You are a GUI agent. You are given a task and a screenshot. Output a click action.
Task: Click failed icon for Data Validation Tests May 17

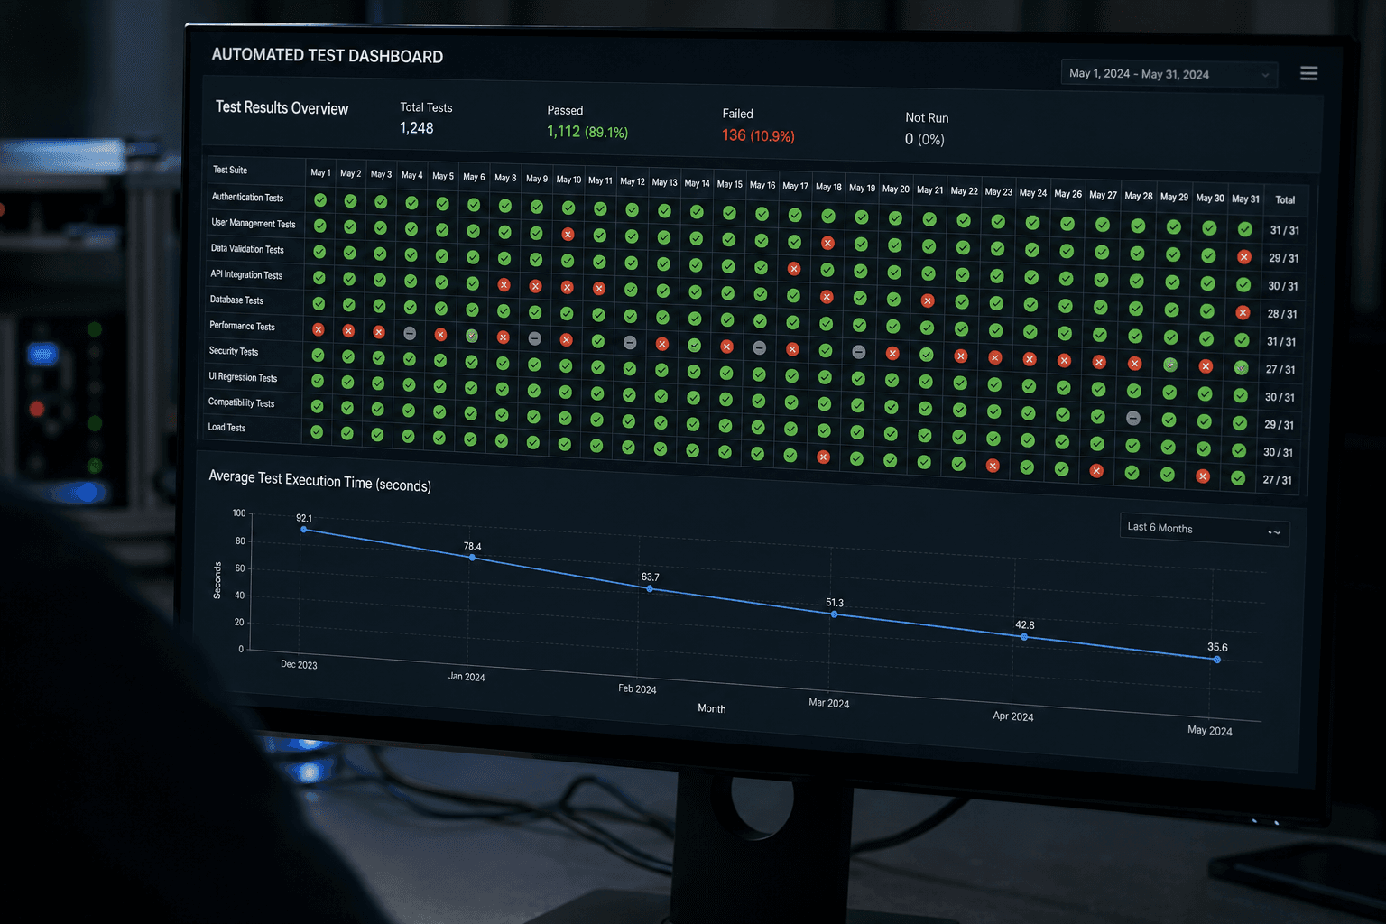point(794,269)
